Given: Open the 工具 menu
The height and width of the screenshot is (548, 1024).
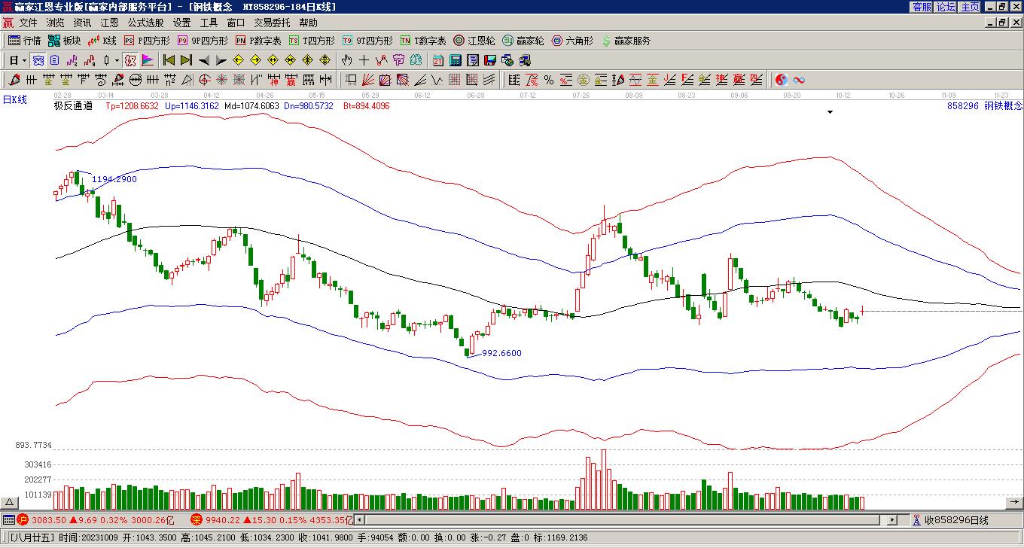Looking at the screenshot, I should tap(209, 23).
